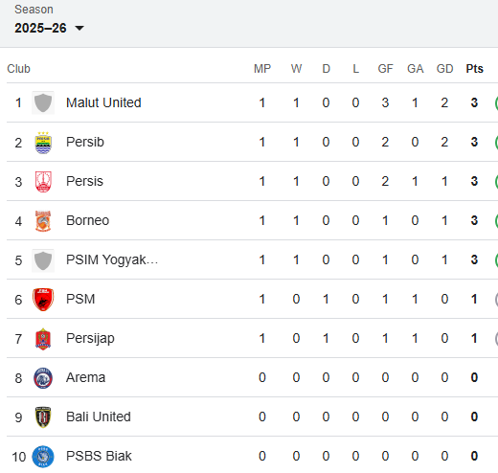Click the PSBS Biak blue logo

(x=43, y=457)
